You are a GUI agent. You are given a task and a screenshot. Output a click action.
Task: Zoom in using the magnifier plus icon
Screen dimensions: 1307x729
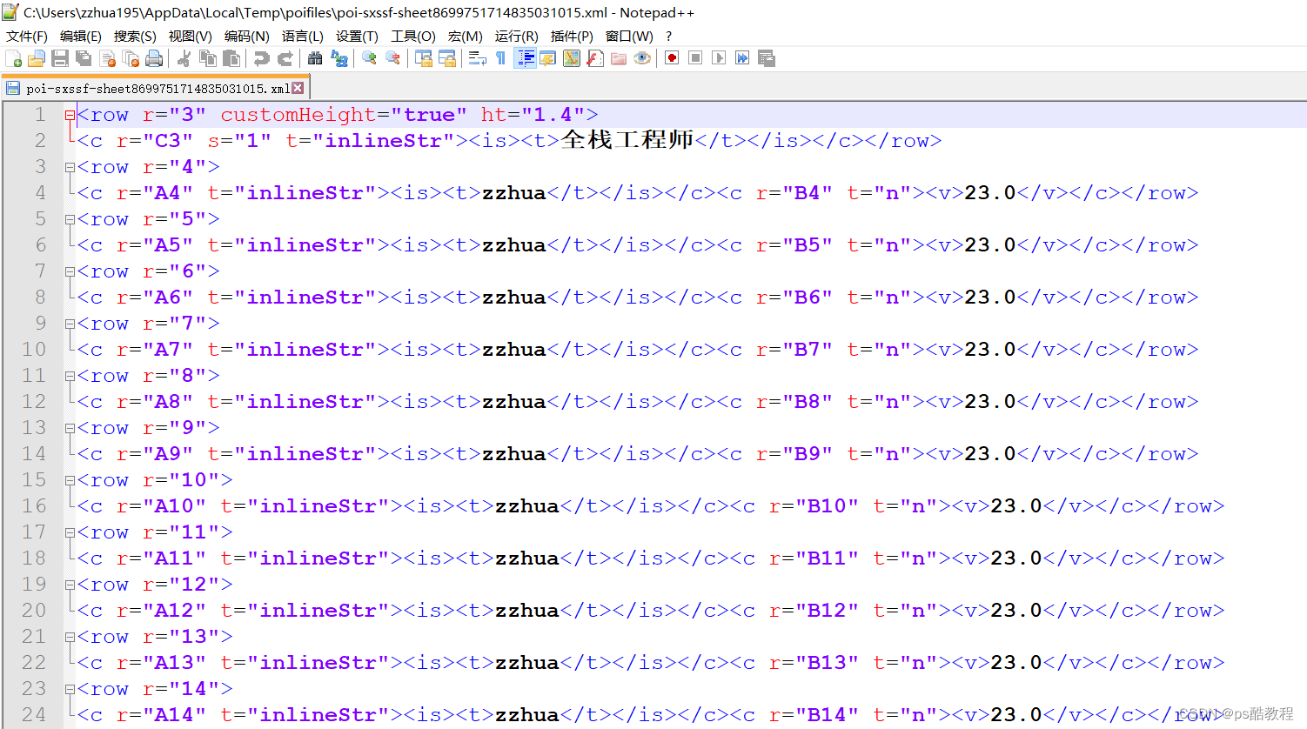pos(370,58)
